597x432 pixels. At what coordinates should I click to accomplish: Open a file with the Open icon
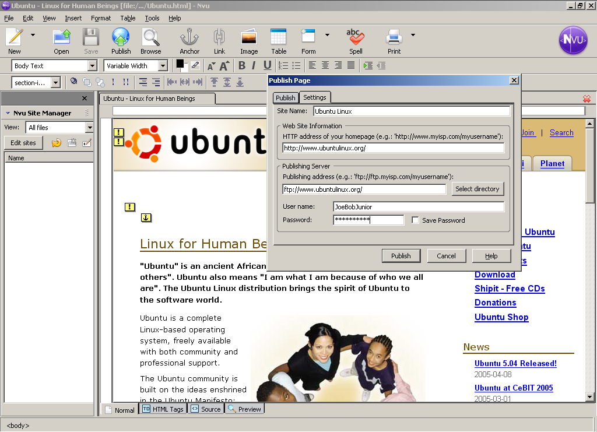(x=61, y=37)
